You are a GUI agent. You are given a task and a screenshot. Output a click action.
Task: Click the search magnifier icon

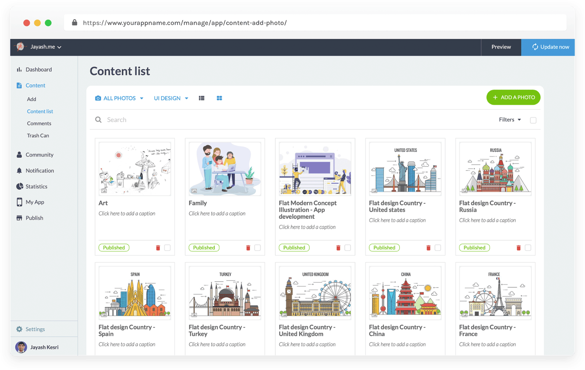[x=98, y=120]
